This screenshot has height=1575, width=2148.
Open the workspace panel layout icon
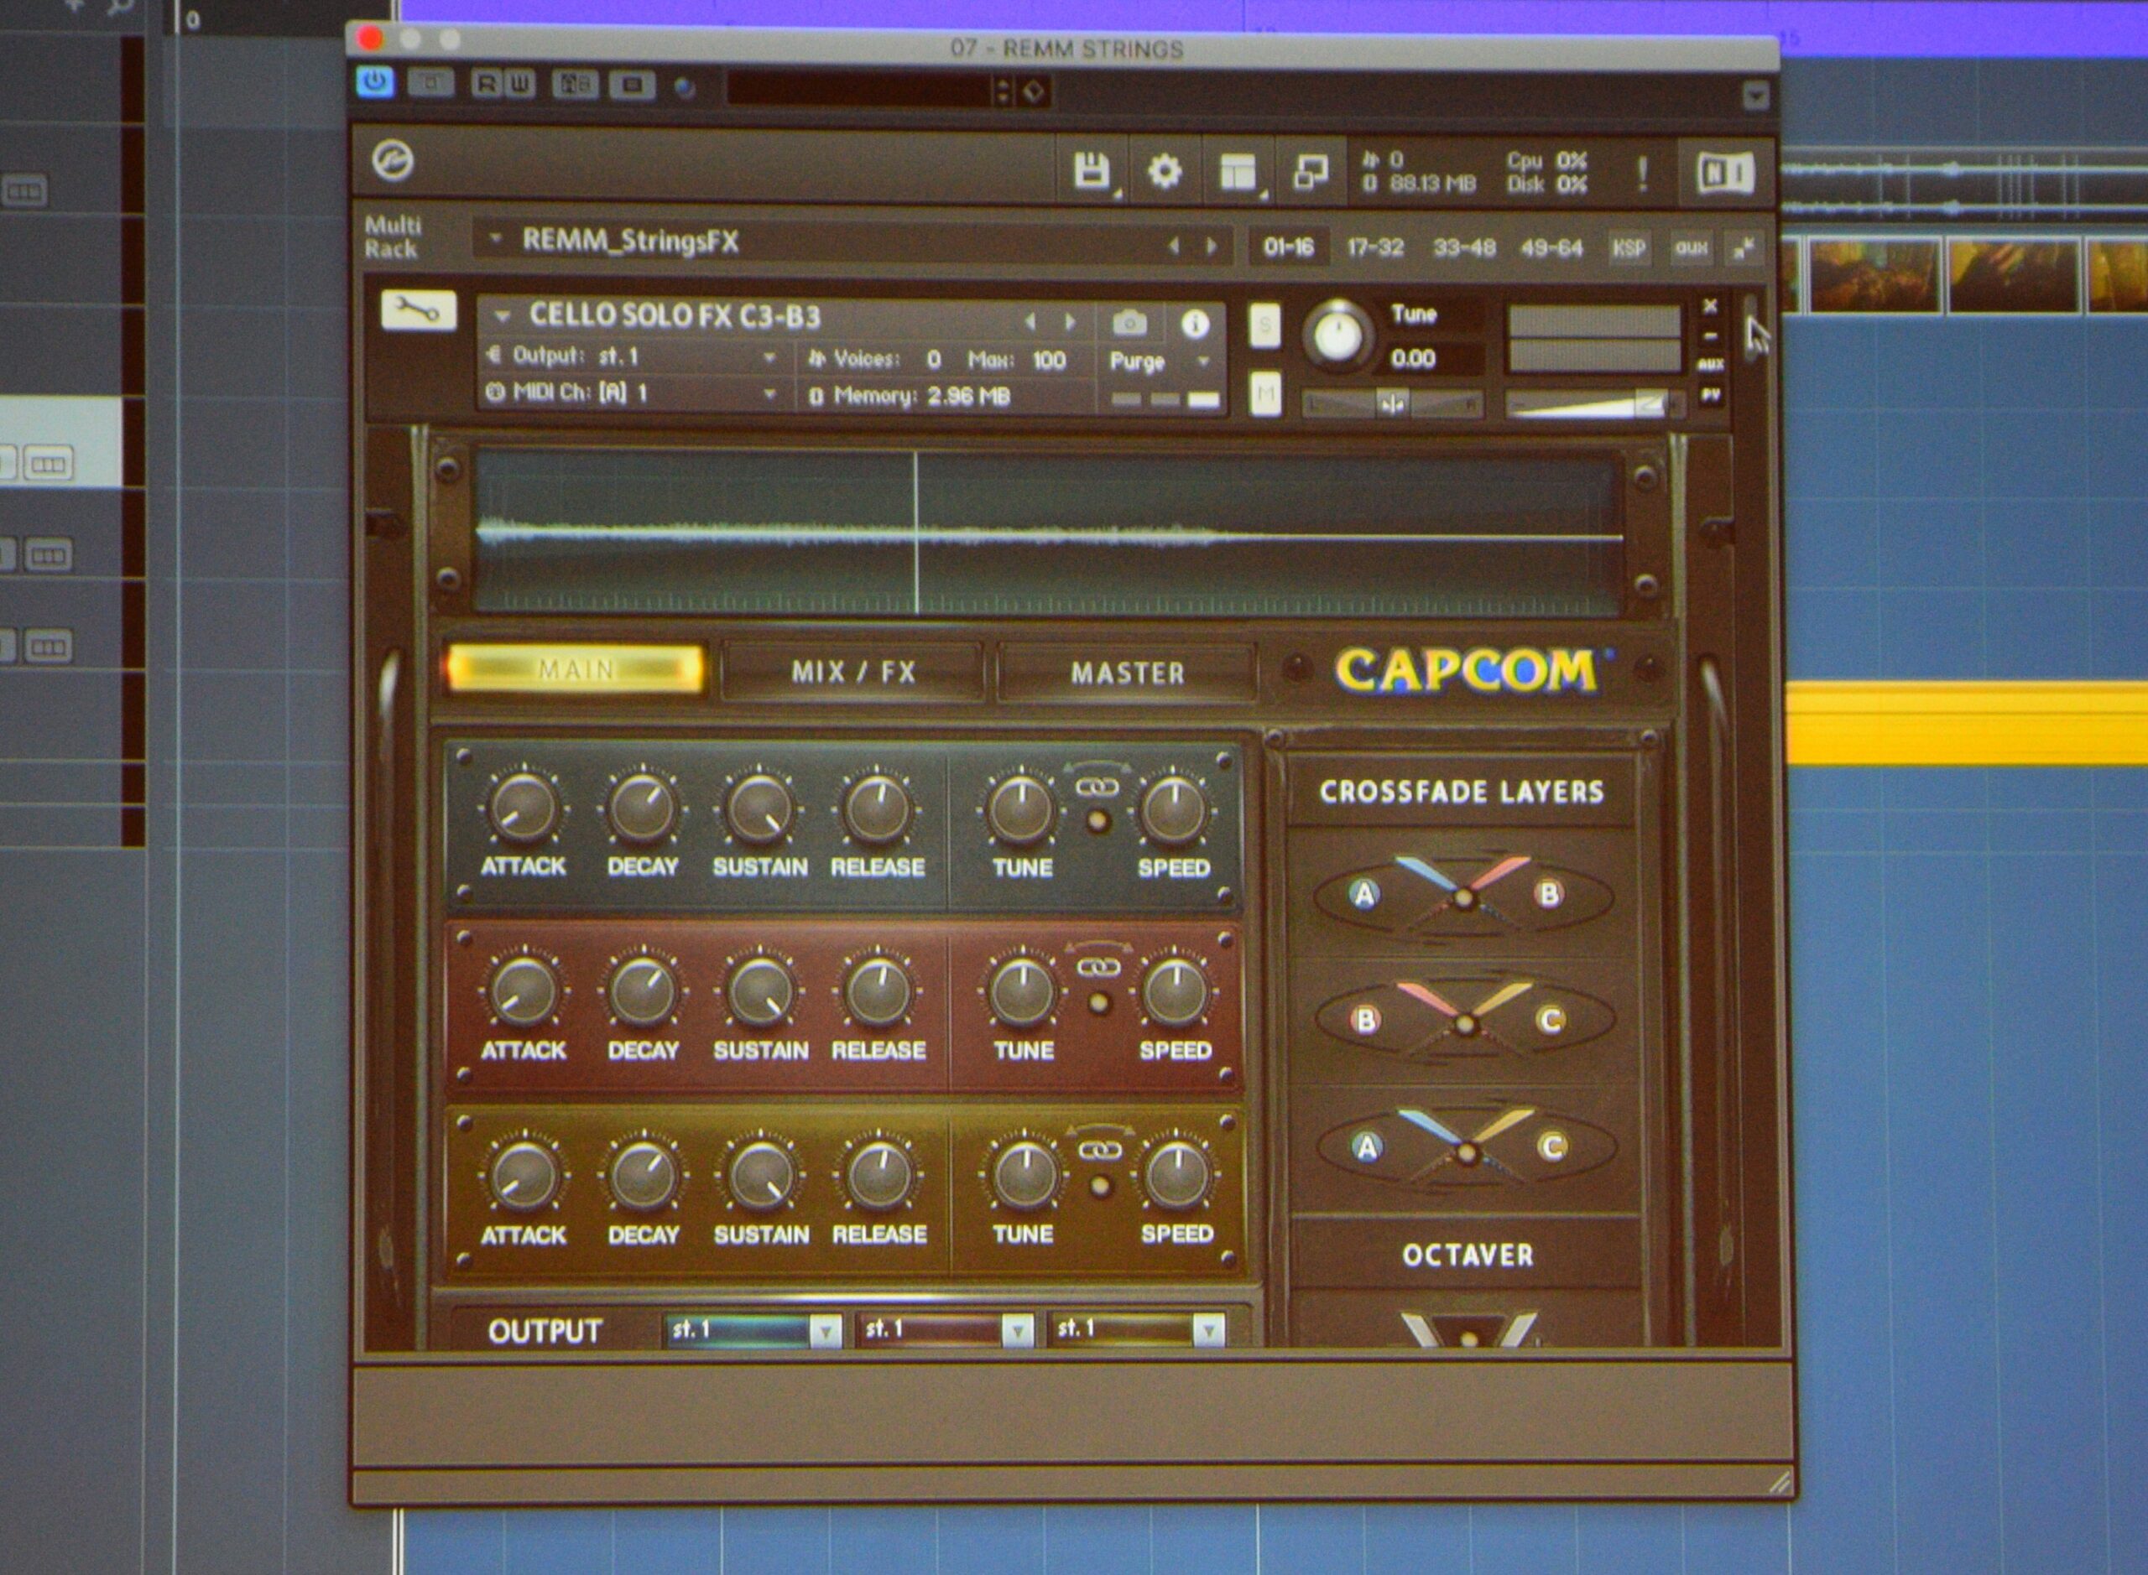click(x=1238, y=174)
